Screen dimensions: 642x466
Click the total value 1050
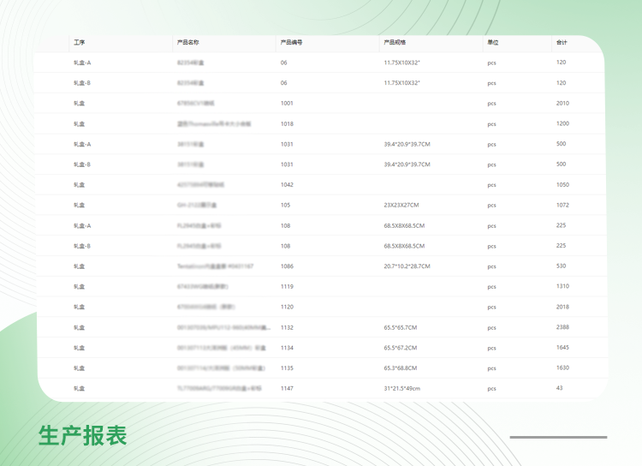coord(562,185)
